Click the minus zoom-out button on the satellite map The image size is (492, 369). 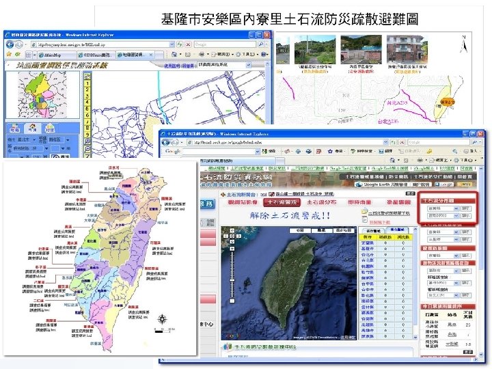[x=232, y=301]
